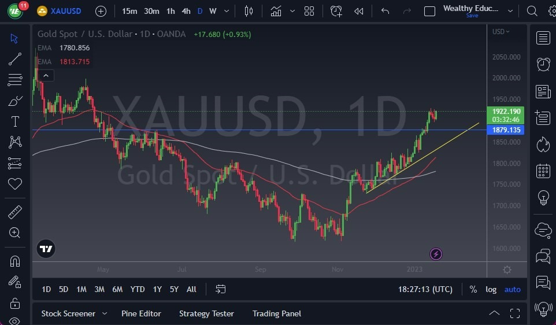Viewport: 556px width, 325px height.
Task: Open the notifications broadcast panel
Action: tap(543, 308)
